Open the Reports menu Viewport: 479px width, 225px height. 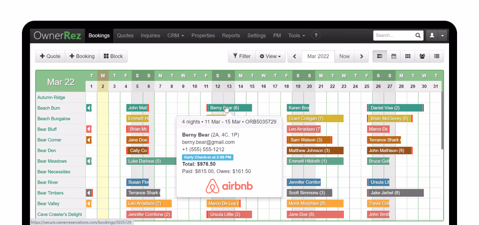pos(231,35)
